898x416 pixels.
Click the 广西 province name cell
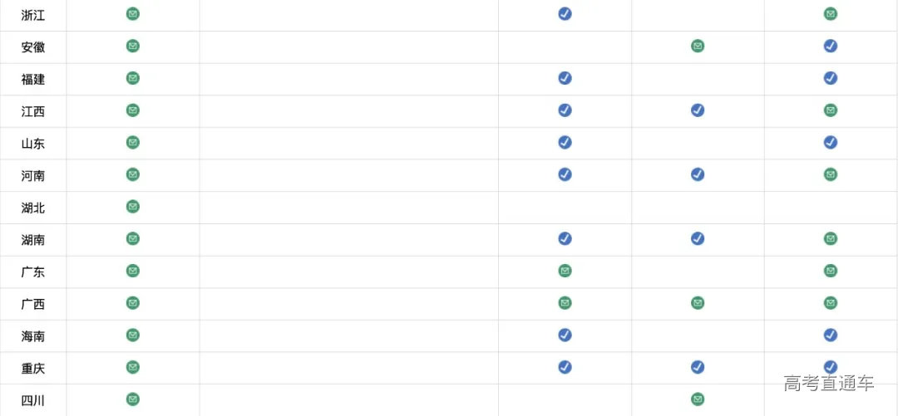tap(33, 304)
